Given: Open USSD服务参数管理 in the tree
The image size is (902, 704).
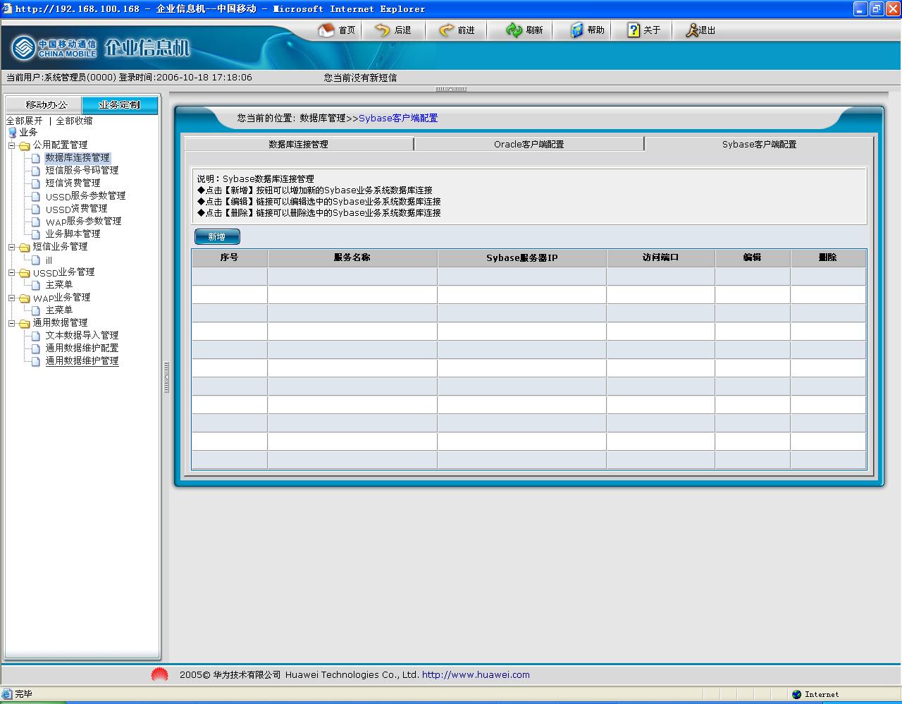Looking at the screenshot, I should point(85,196).
